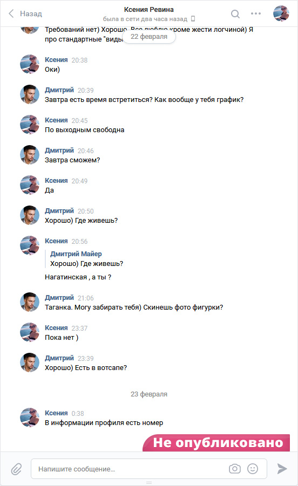Attach a file with paperclip icon
This screenshot has width=298, height=486.
16,469
